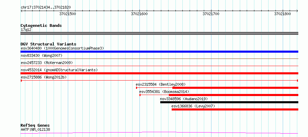Click the esv3640480 blue variant bar
Image resolution: width=308 pixels, height=137 pixels.
pos(159,52)
